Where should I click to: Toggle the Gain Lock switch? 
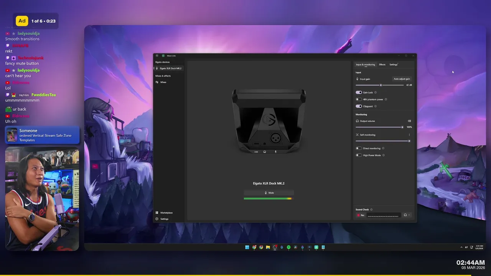(359, 92)
